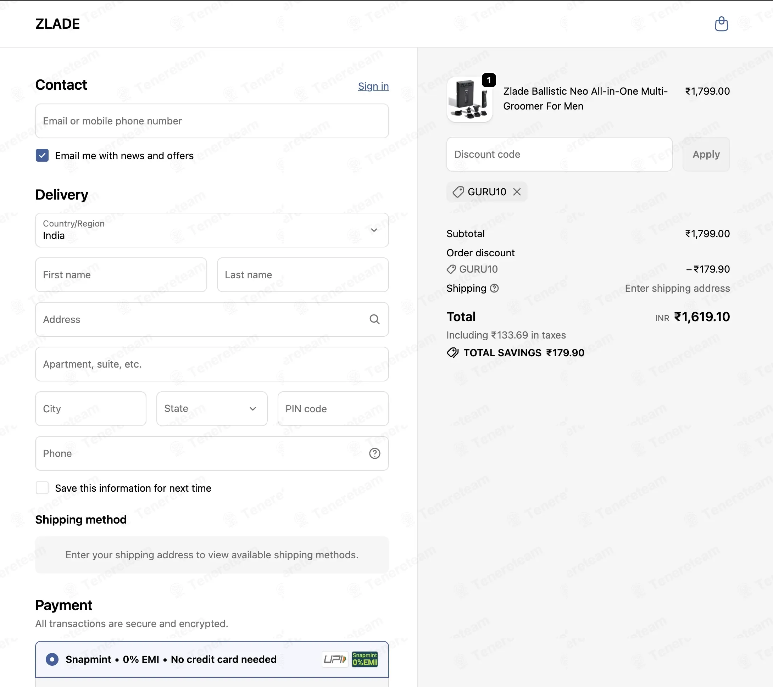Image resolution: width=773 pixels, height=687 pixels.
Task: Click the product name Zlade Ballistic Neo
Action: 585,99
